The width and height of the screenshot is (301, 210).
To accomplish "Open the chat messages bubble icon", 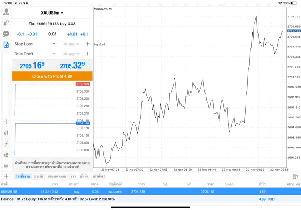I will tap(6, 34).
